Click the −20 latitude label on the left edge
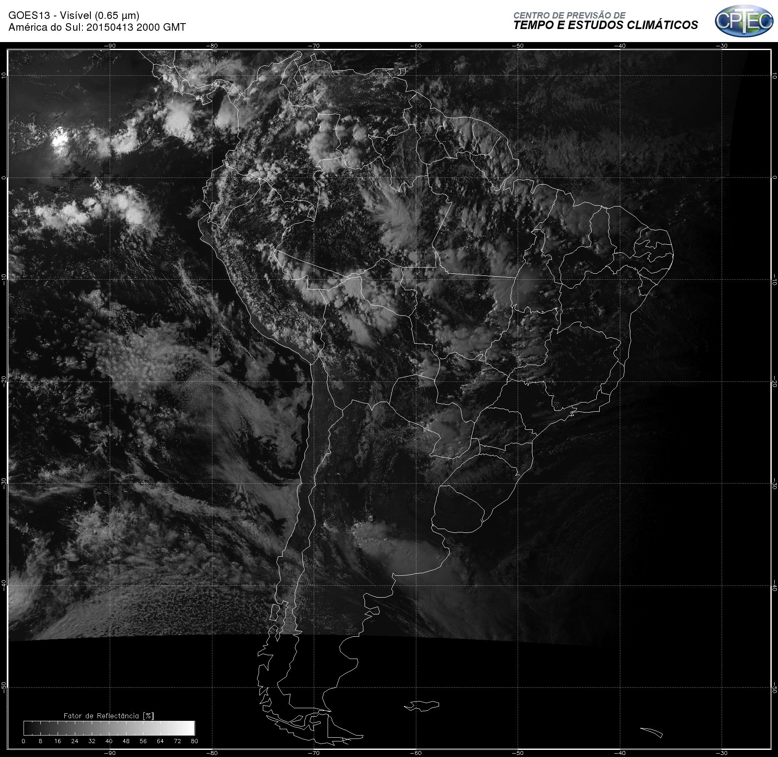Viewport: 778px width, 757px height. (4, 381)
